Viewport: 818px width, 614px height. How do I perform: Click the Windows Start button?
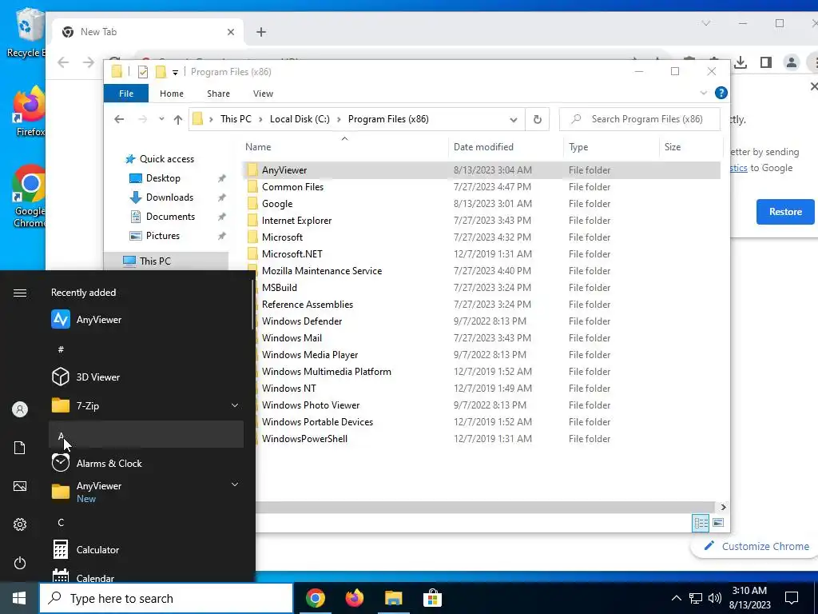(x=19, y=598)
